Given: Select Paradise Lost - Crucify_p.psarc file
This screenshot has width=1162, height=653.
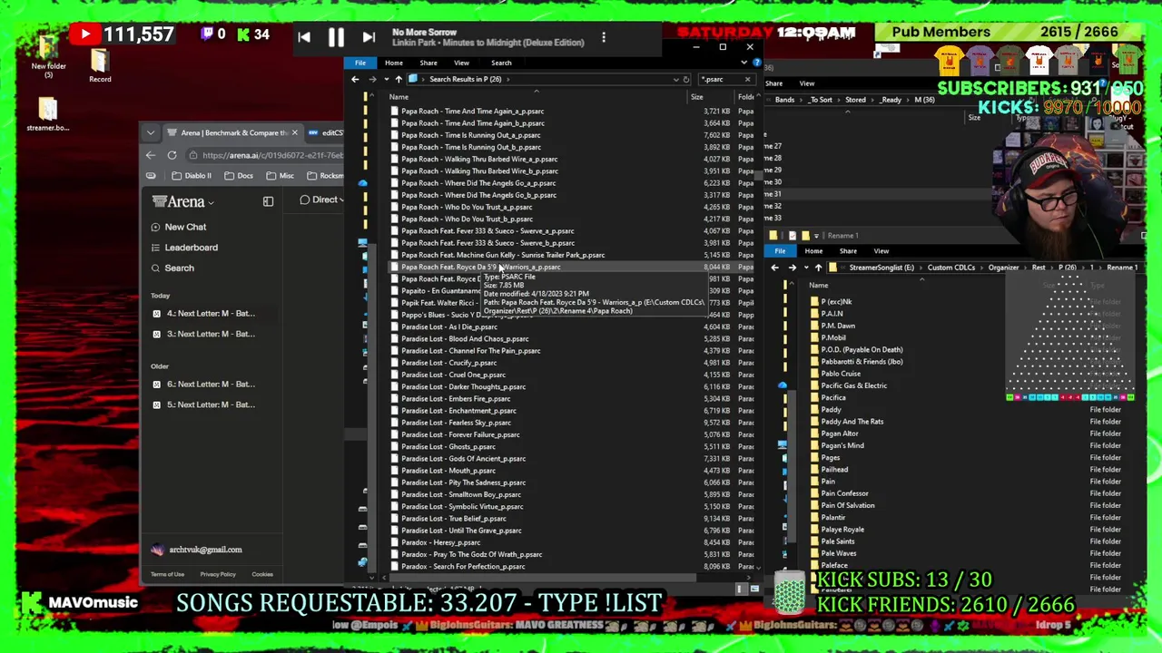Looking at the screenshot, I should [x=448, y=363].
